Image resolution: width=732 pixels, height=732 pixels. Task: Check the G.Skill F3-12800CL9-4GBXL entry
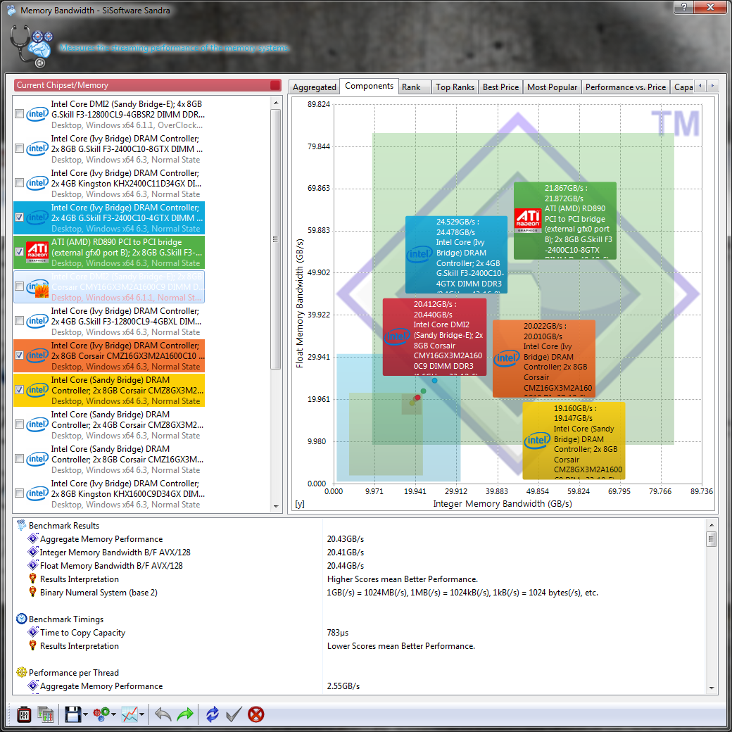[19, 321]
